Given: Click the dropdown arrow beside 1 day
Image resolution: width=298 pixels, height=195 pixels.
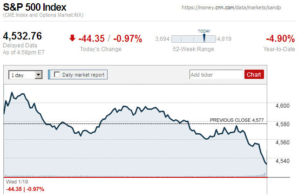Looking at the screenshot, I should tap(38, 74).
